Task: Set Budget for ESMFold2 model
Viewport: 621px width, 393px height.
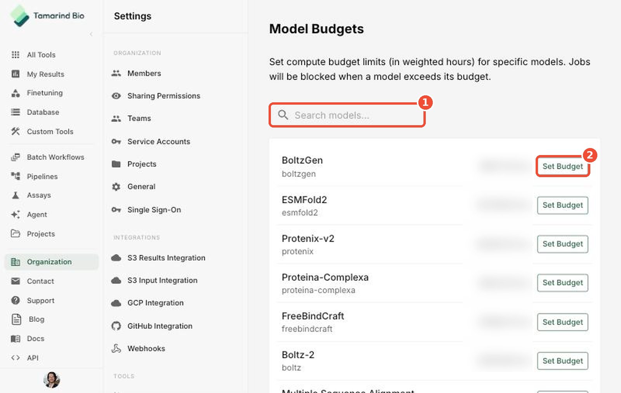Action: pos(562,205)
